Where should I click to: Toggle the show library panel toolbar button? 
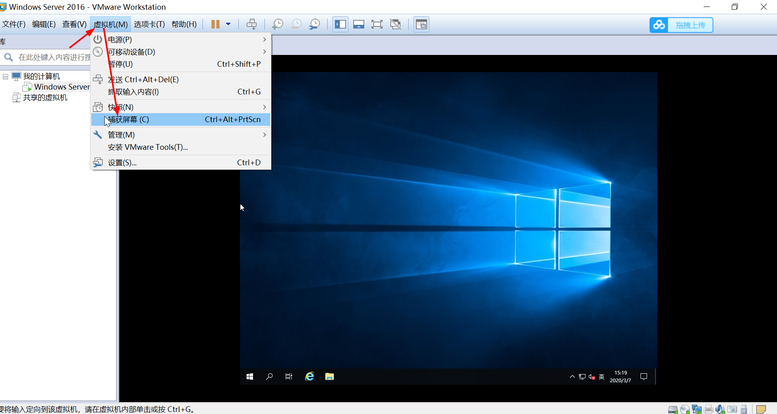pos(340,24)
